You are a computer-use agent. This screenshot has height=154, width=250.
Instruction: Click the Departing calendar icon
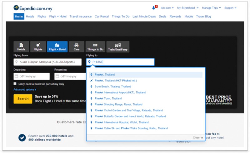tap(17, 76)
